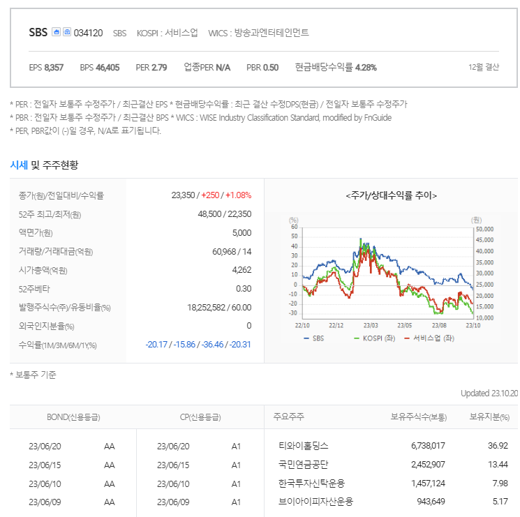Click BOND row date 23/06/20
520x517 pixels.
(45, 447)
